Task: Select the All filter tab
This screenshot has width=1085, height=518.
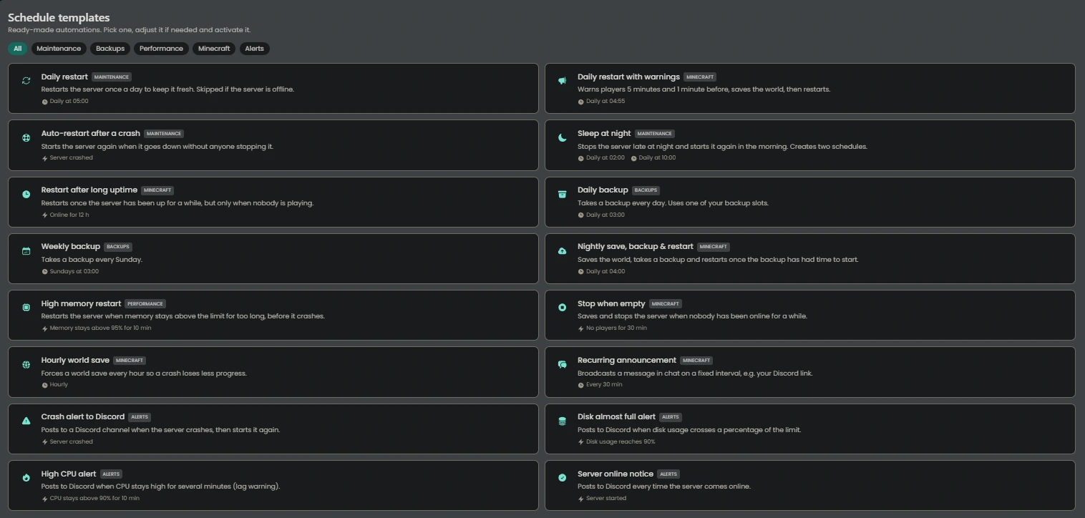Action: click(x=17, y=49)
